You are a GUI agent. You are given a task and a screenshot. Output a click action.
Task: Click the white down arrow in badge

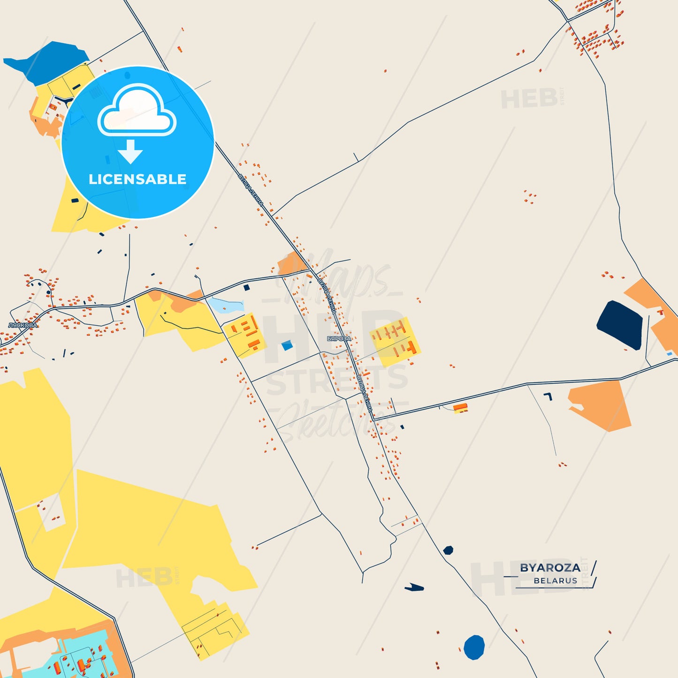(x=130, y=152)
